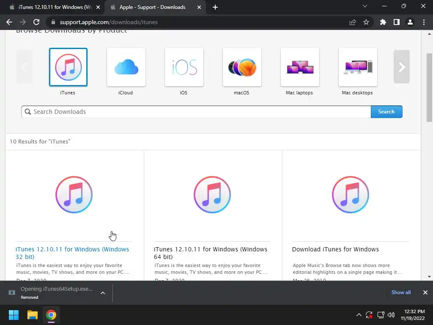Go forward with the forward arrow
This screenshot has height=325, width=433.
click(23, 22)
